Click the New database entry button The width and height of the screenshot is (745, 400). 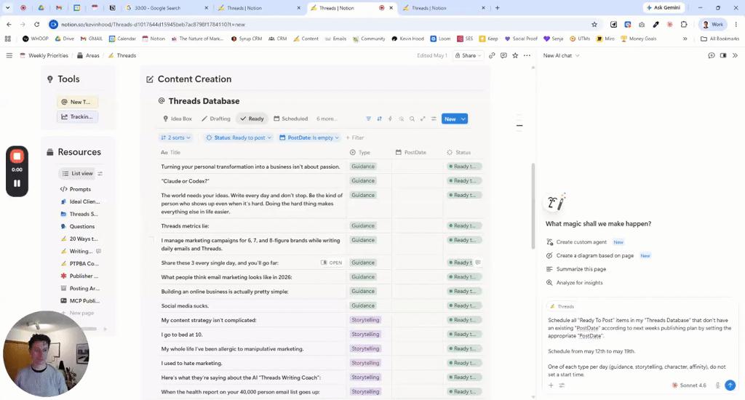point(450,119)
